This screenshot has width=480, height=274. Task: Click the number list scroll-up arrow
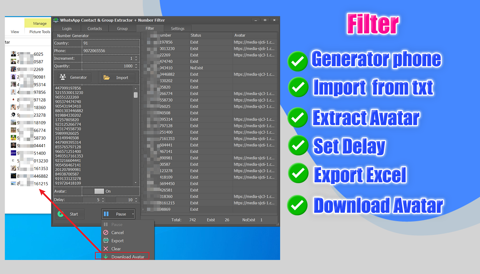click(136, 88)
